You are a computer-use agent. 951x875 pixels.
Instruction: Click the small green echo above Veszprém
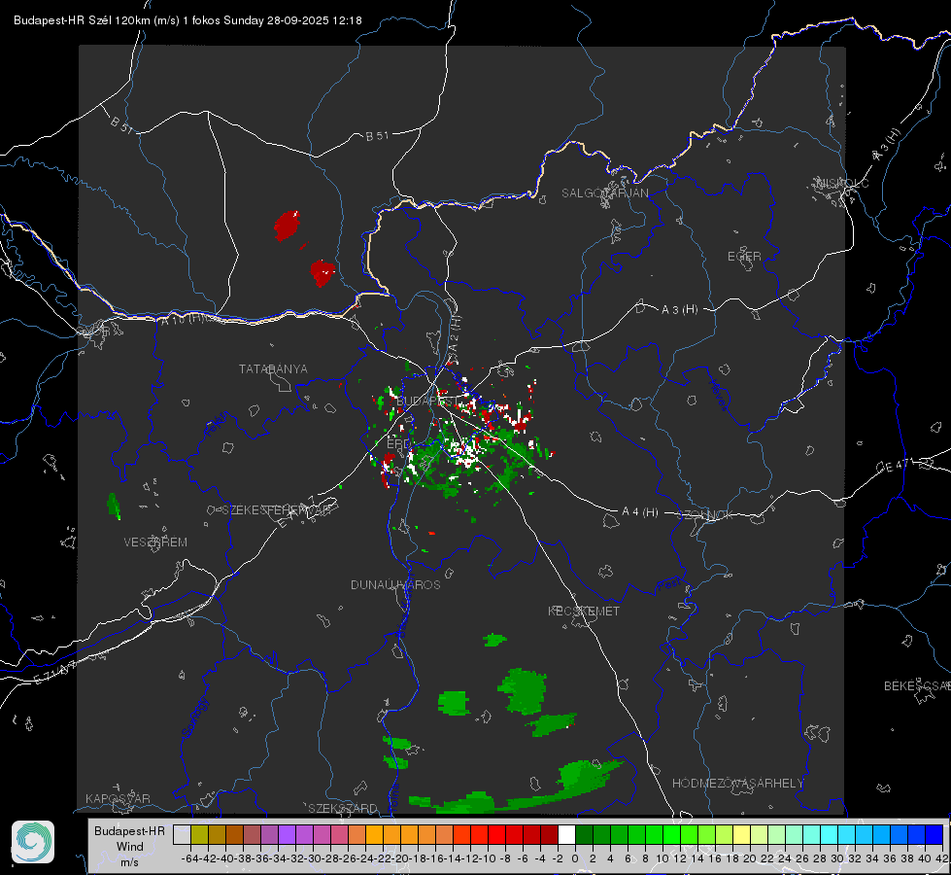114,507
